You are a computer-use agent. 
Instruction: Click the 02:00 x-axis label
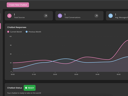[x=55, y=74]
